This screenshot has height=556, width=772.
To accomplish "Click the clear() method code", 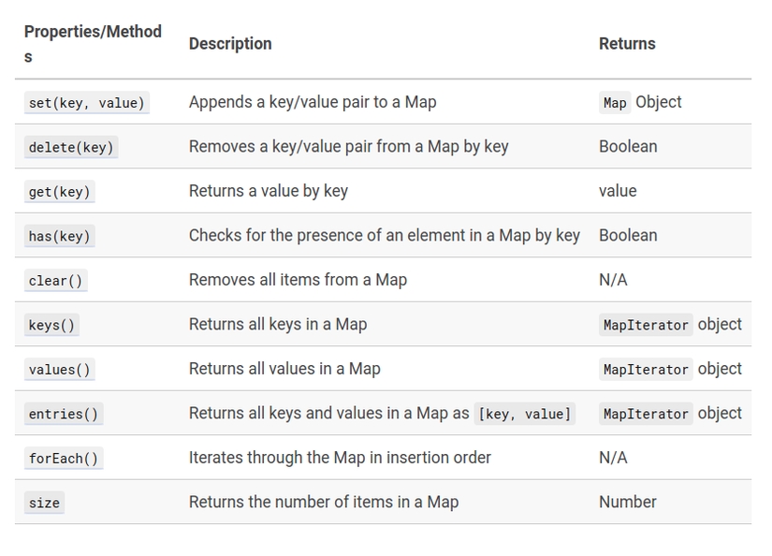I will [x=57, y=281].
